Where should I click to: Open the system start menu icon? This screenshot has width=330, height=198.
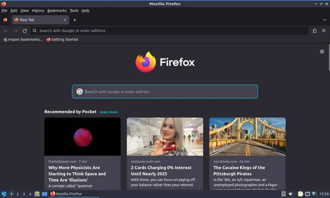pyautogui.click(x=4, y=194)
